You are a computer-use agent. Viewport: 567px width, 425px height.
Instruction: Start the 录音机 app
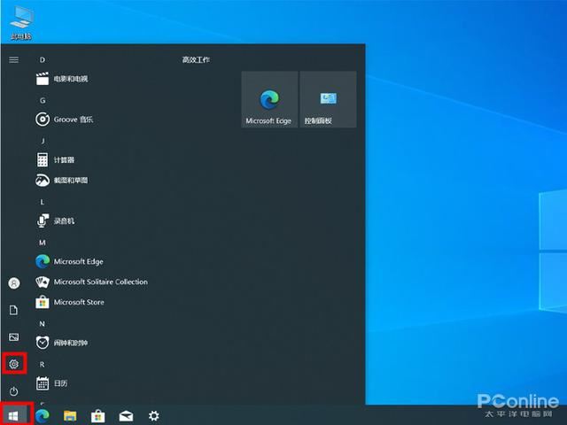click(x=64, y=221)
